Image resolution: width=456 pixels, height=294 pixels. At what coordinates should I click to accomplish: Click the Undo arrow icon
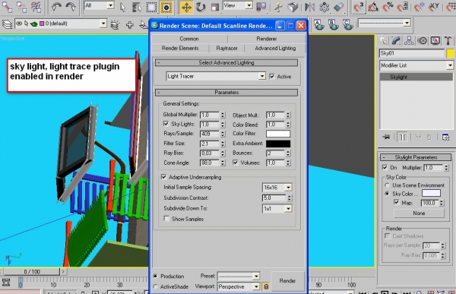pos(56,7)
